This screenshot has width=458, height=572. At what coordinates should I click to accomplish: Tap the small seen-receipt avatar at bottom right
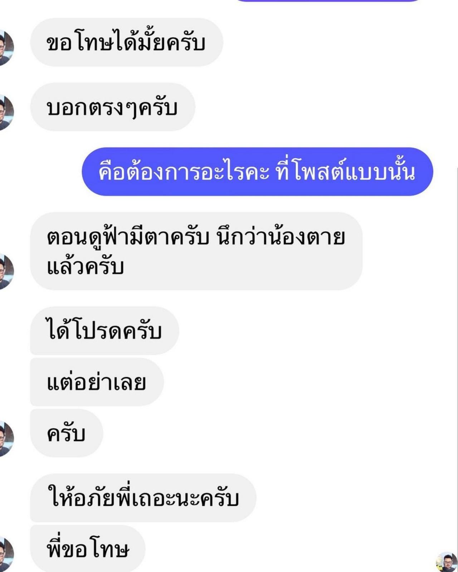[447, 562]
